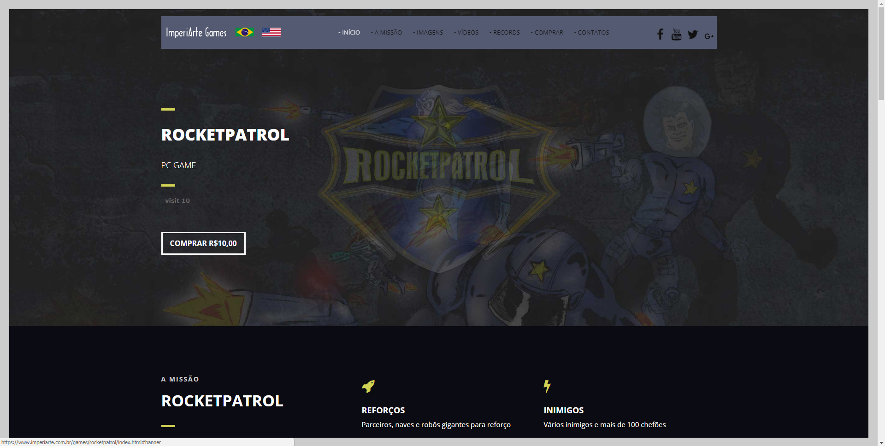Click the visit 10 counter text
This screenshot has height=446, width=885.
[177, 200]
